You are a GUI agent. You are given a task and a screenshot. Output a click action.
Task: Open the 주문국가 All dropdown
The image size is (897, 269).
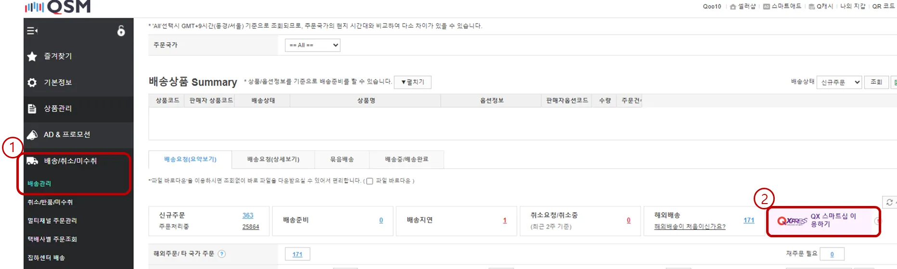[x=312, y=45]
